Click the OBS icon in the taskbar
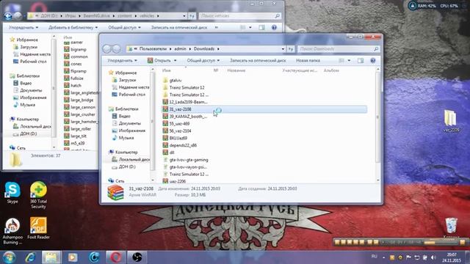The image size is (470, 264). [x=137, y=257]
